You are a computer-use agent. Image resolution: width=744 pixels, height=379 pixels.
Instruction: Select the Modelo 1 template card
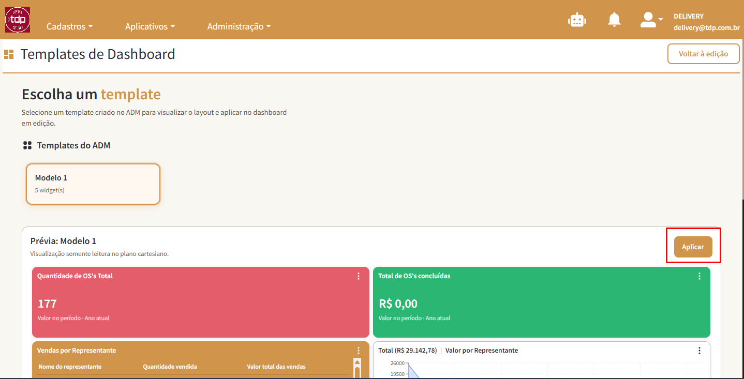click(93, 184)
